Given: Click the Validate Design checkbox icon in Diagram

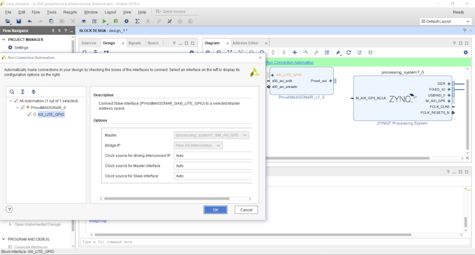Looking at the screenshot, I should [x=327, y=53].
